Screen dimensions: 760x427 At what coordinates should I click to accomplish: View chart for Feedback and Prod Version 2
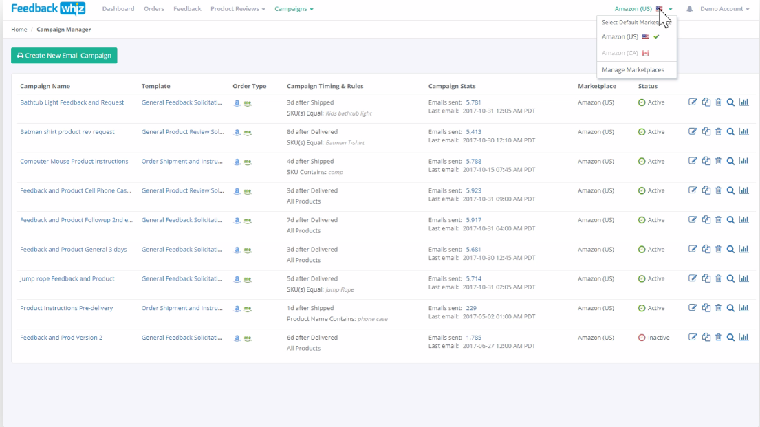coord(744,338)
